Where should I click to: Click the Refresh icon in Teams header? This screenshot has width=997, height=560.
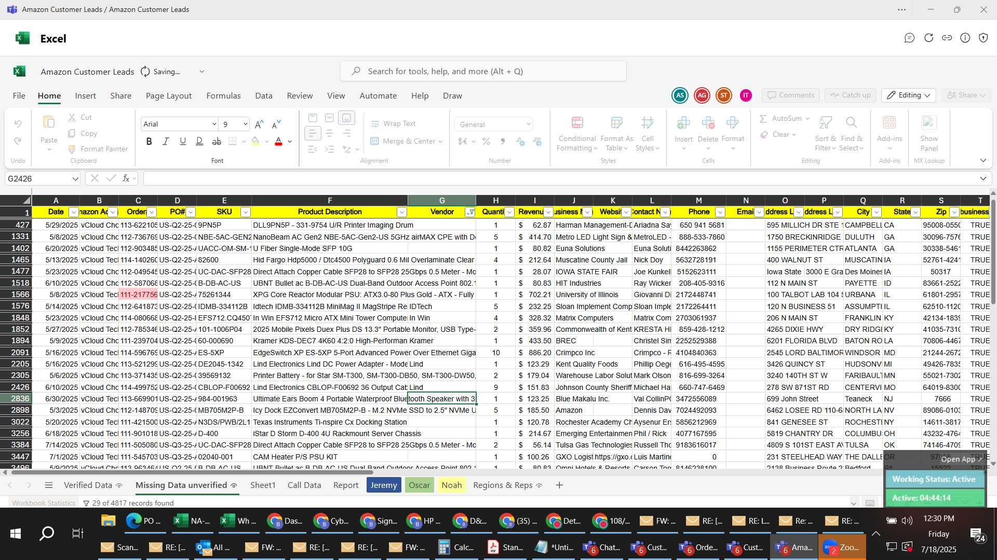[x=928, y=38]
